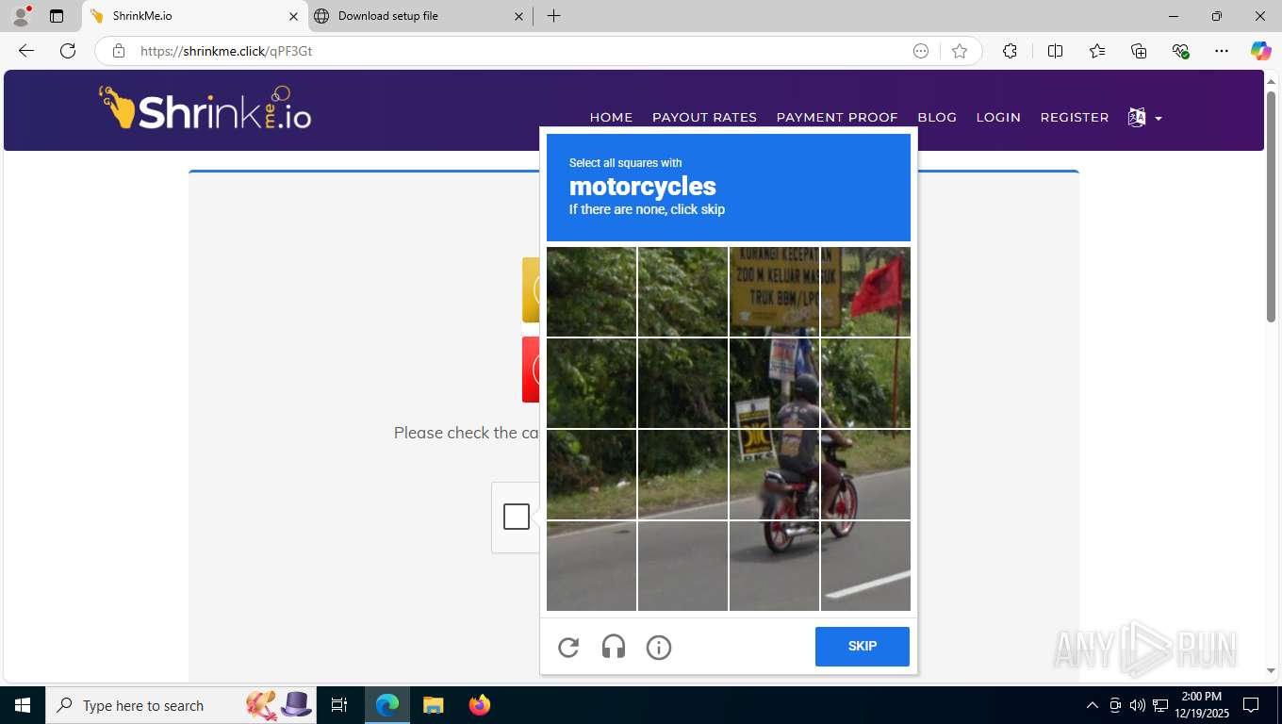Launch Firefox from the taskbar
The image size is (1282, 724).
(x=480, y=705)
